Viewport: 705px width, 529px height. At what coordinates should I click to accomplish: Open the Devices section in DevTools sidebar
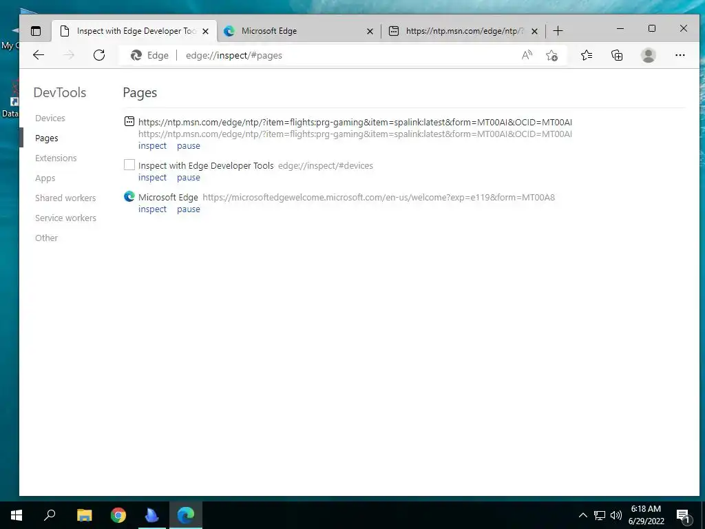50,118
